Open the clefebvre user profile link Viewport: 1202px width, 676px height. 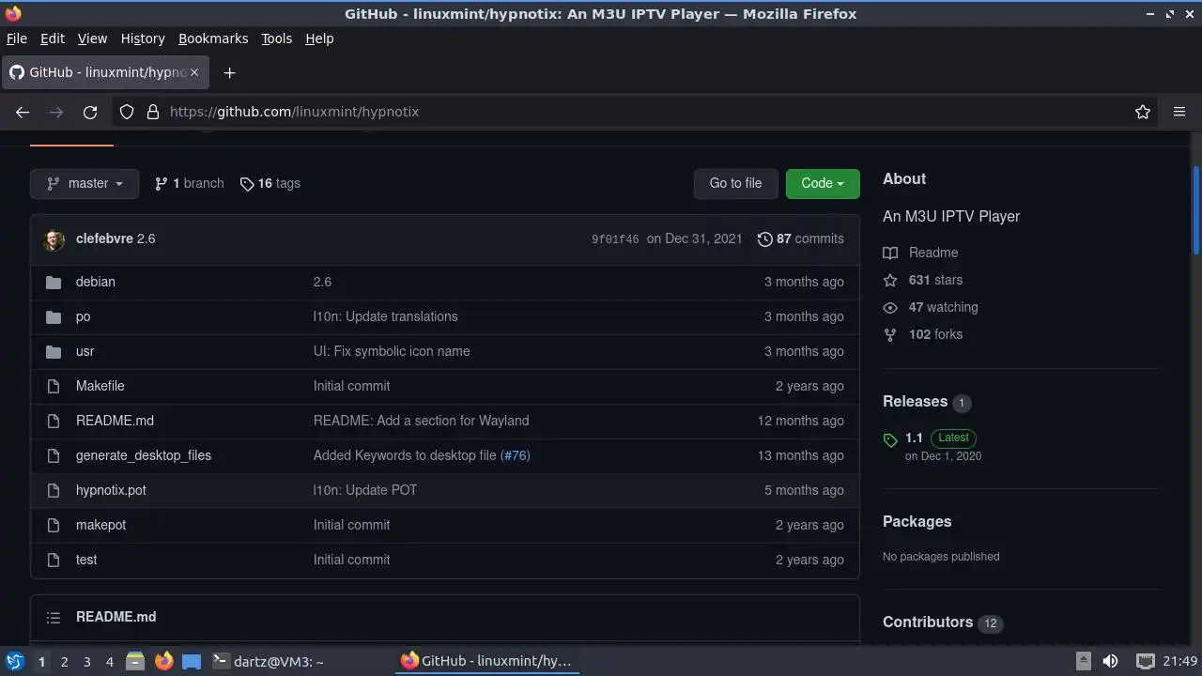pos(104,238)
